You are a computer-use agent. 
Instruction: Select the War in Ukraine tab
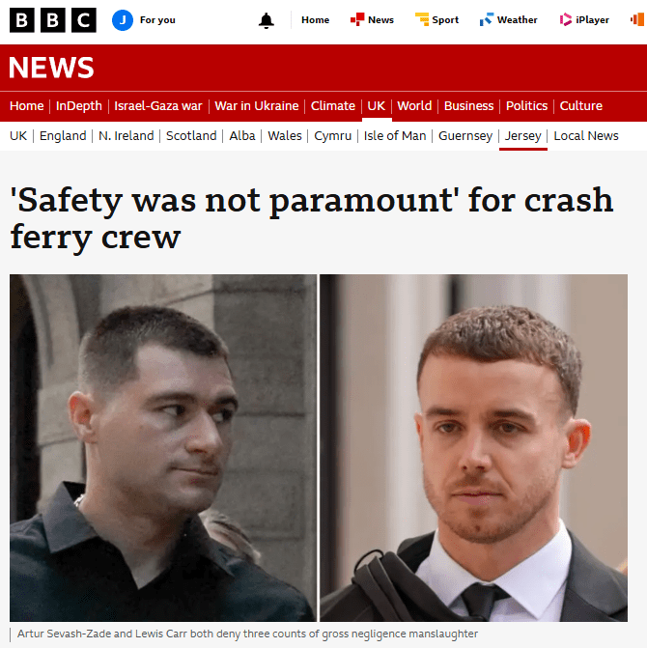(257, 106)
